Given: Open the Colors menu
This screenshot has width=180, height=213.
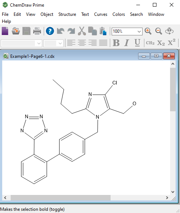Looking at the screenshot, I should [x=119, y=14].
